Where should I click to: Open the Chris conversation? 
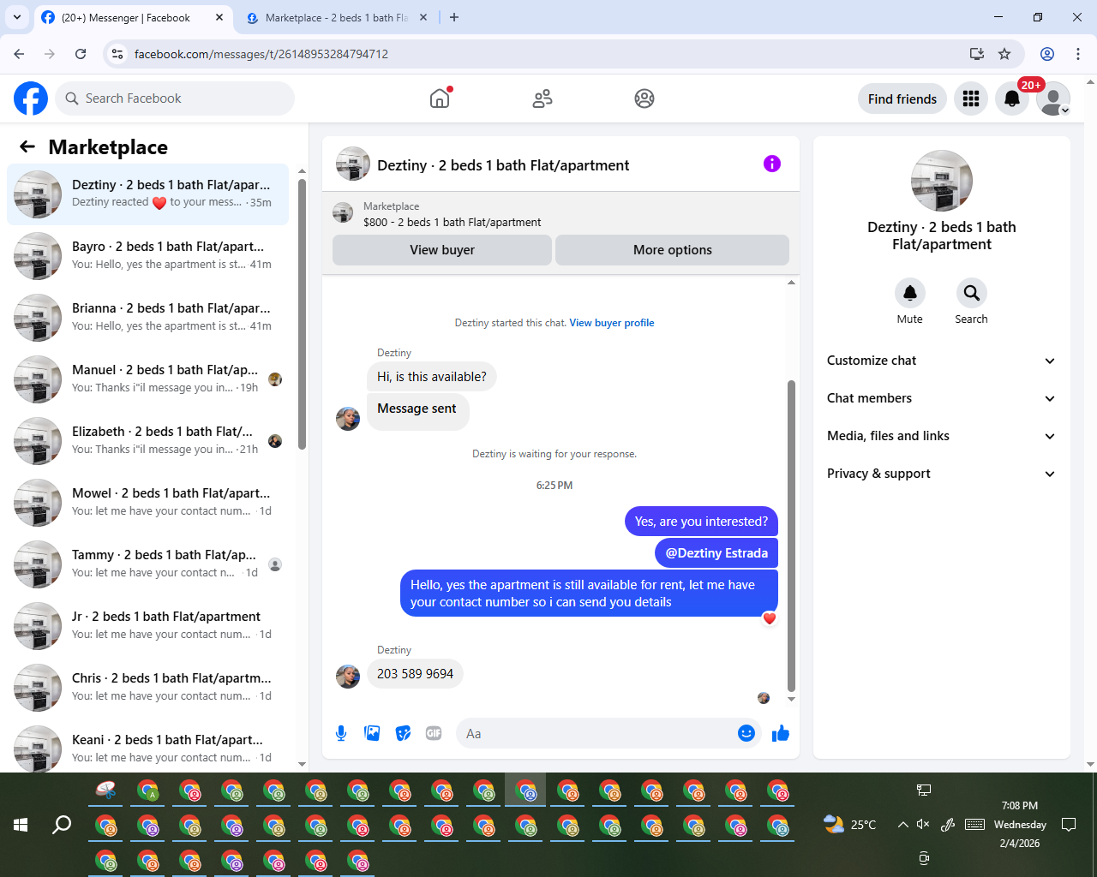click(x=147, y=688)
